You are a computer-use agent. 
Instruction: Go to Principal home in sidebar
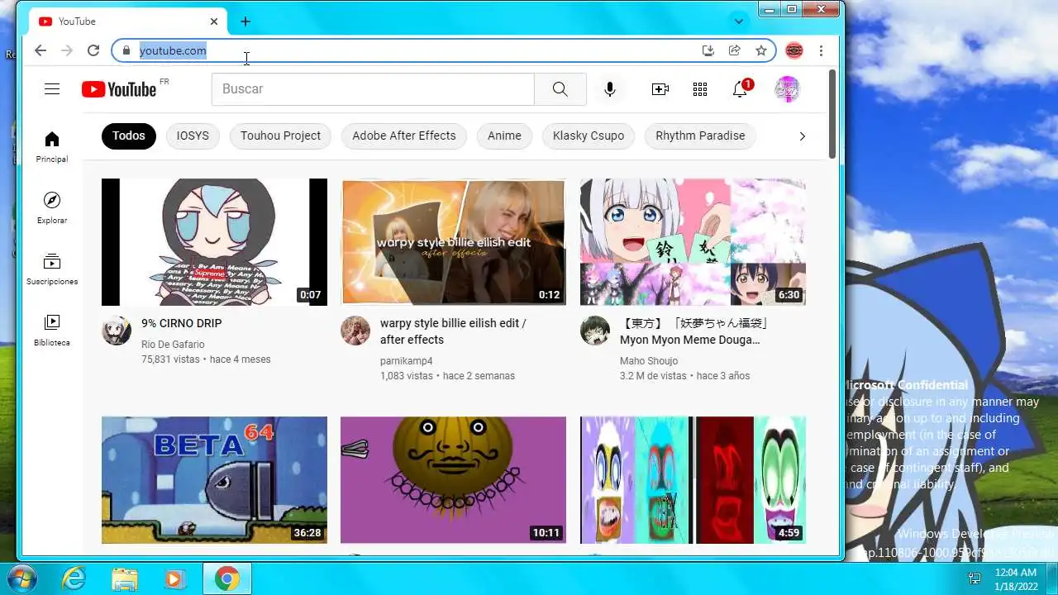click(x=52, y=147)
